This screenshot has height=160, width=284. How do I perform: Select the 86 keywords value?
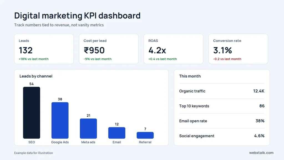(262, 106)
